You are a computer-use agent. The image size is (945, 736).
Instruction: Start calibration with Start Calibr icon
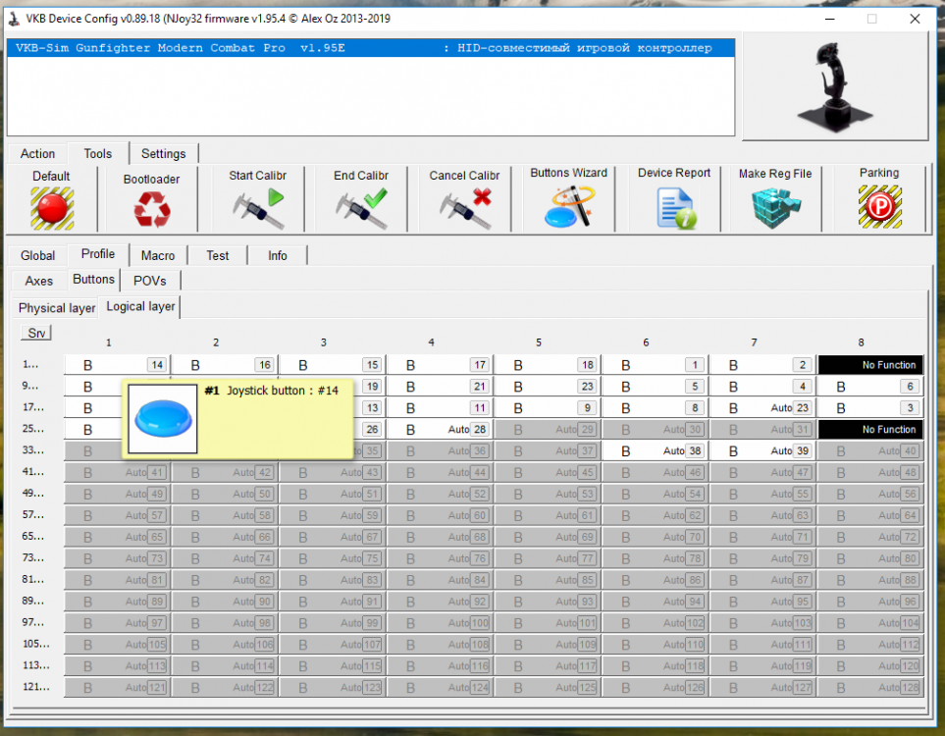[x=257, y=207]
